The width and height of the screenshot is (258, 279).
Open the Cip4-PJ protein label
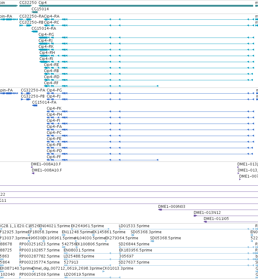coord(54,96)
